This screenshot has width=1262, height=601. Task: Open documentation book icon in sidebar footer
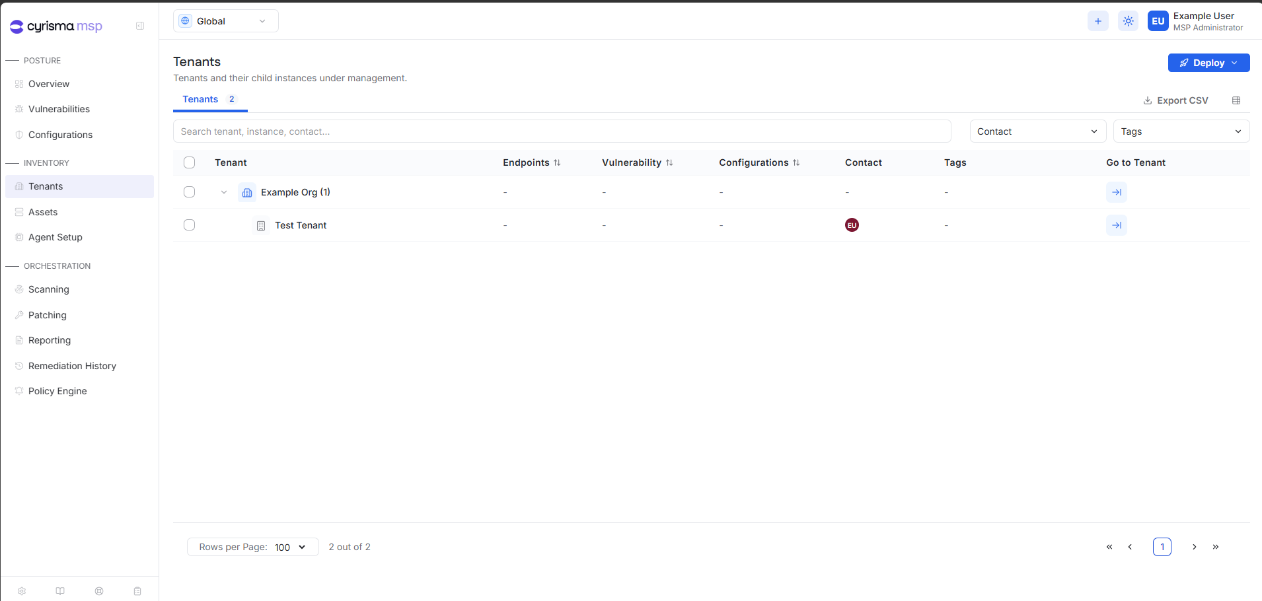60,591
